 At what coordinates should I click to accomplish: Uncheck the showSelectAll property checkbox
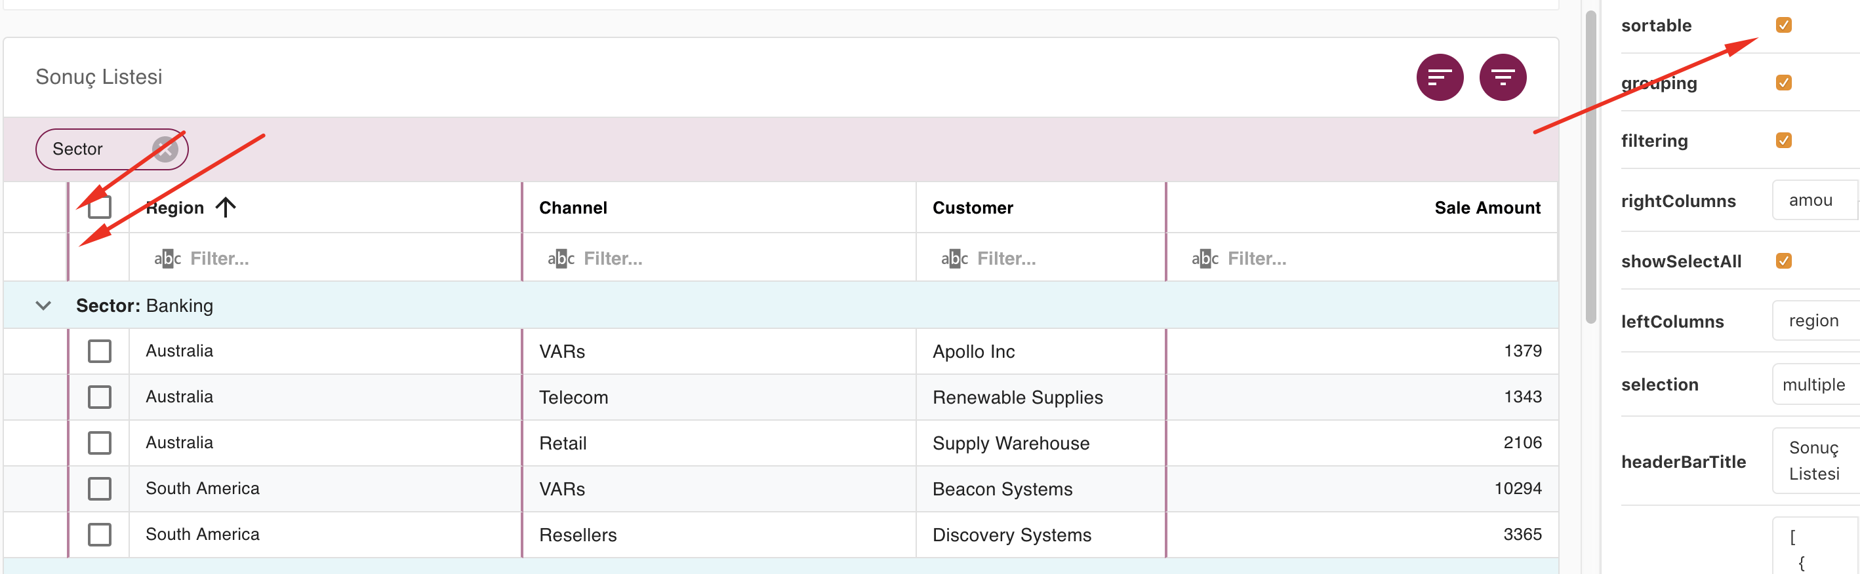tap(1783, 261)
